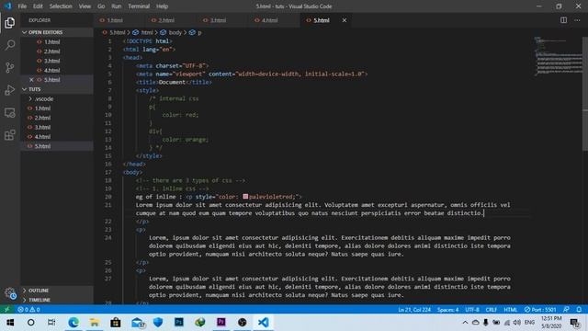This screenshot has height=331, width=588.
Task: Click the Visual Studio Code taskbar icon
Action: pos(264,323)
